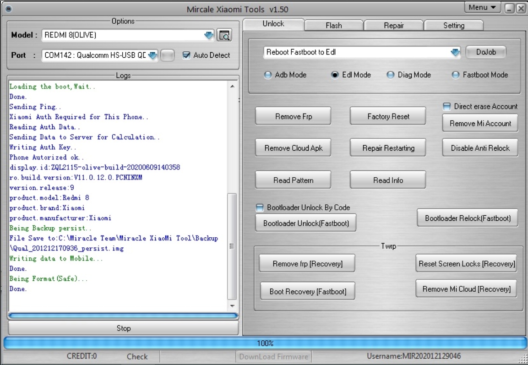Click log line 'ro.build.version:V11.0.12.0.PCNINXM'
Viewport: 528px width, 365px height.
pyautogui.click(x=76, y=177)
